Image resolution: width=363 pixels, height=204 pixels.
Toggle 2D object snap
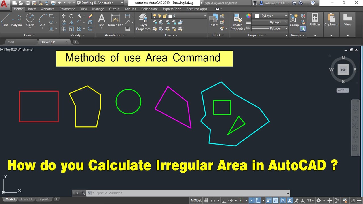coord(258,200)
